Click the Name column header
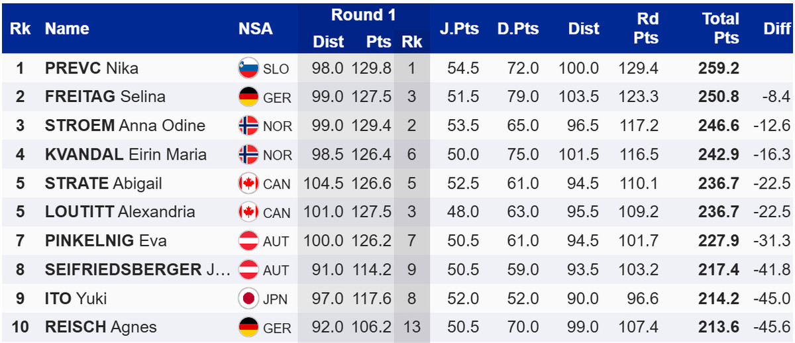The height and width of the screenshot is (343, 795). point(67,28)
